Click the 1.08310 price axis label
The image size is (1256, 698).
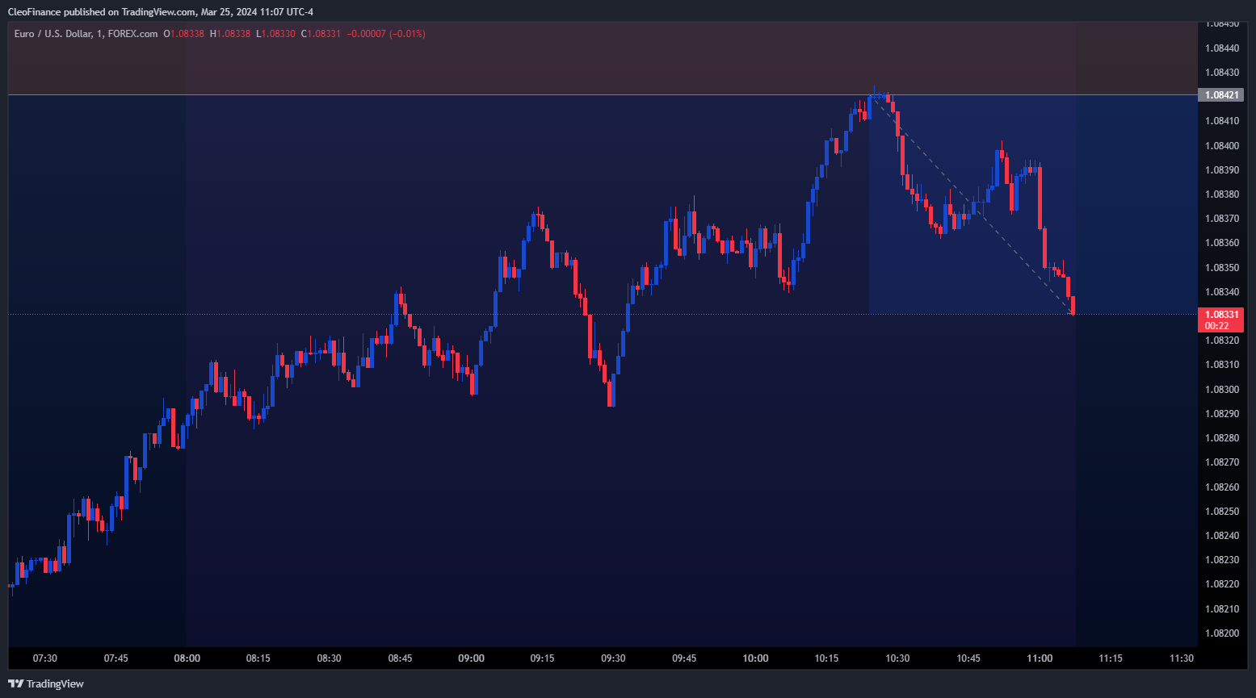click(x=1221, y=365)
